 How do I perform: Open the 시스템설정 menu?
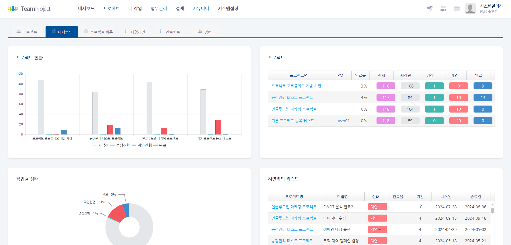[x=228, y=9]
